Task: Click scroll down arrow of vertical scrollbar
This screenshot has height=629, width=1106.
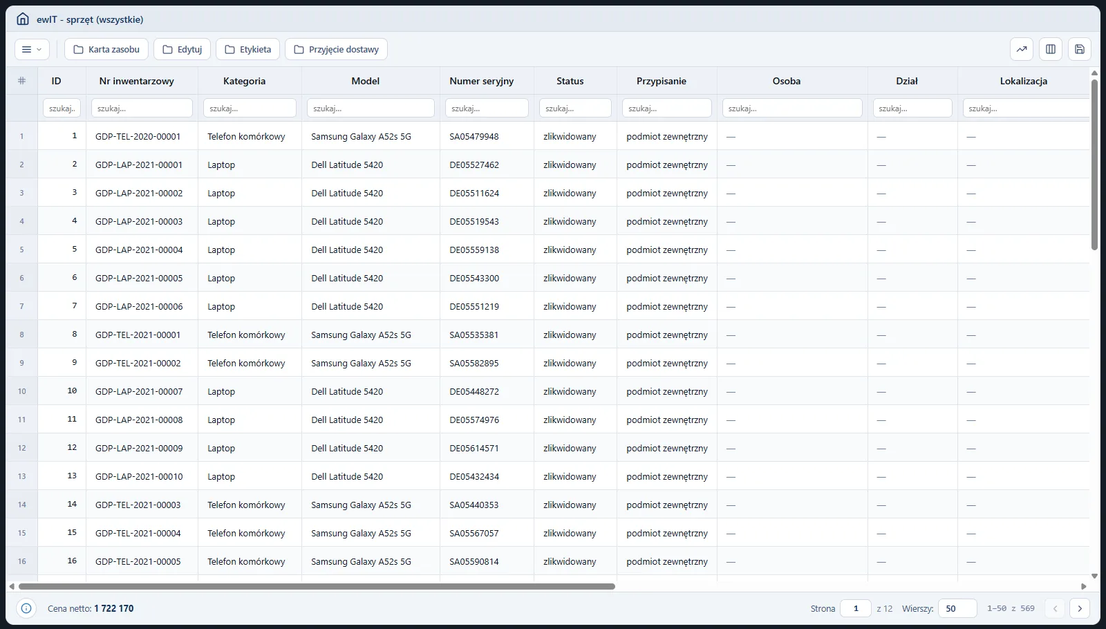Action: (x=1095, y=576)
